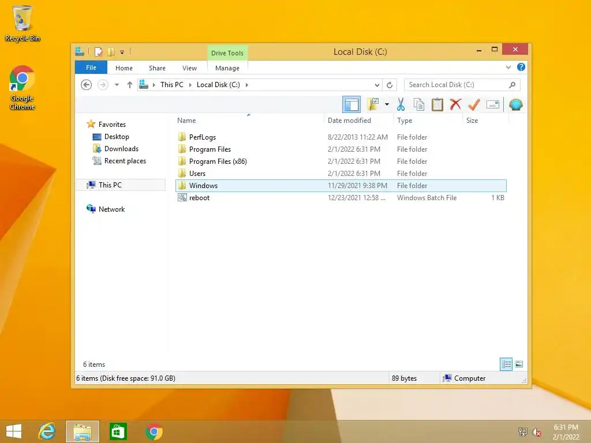This screenshot has width=591, height=443.
Task: Click the Rename card icon in the toolbar
Action: pos(493,104)
